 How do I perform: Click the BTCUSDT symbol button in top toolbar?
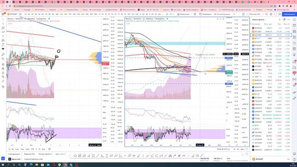[x=13, y=14]
